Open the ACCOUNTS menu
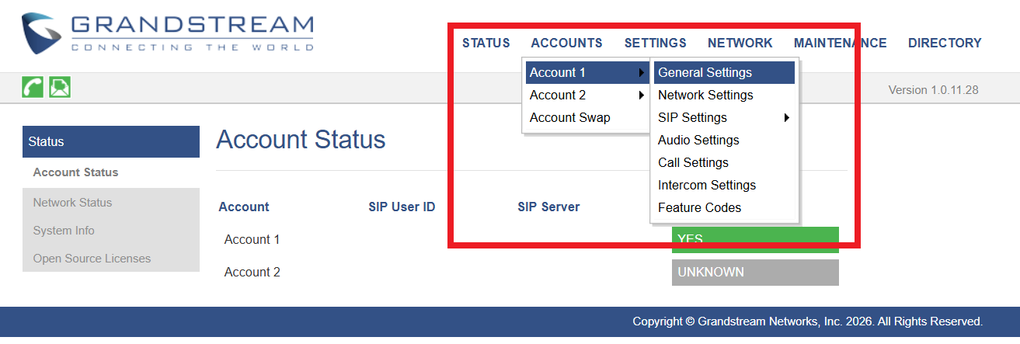The image size is (1020, 344). pos(567,43)
